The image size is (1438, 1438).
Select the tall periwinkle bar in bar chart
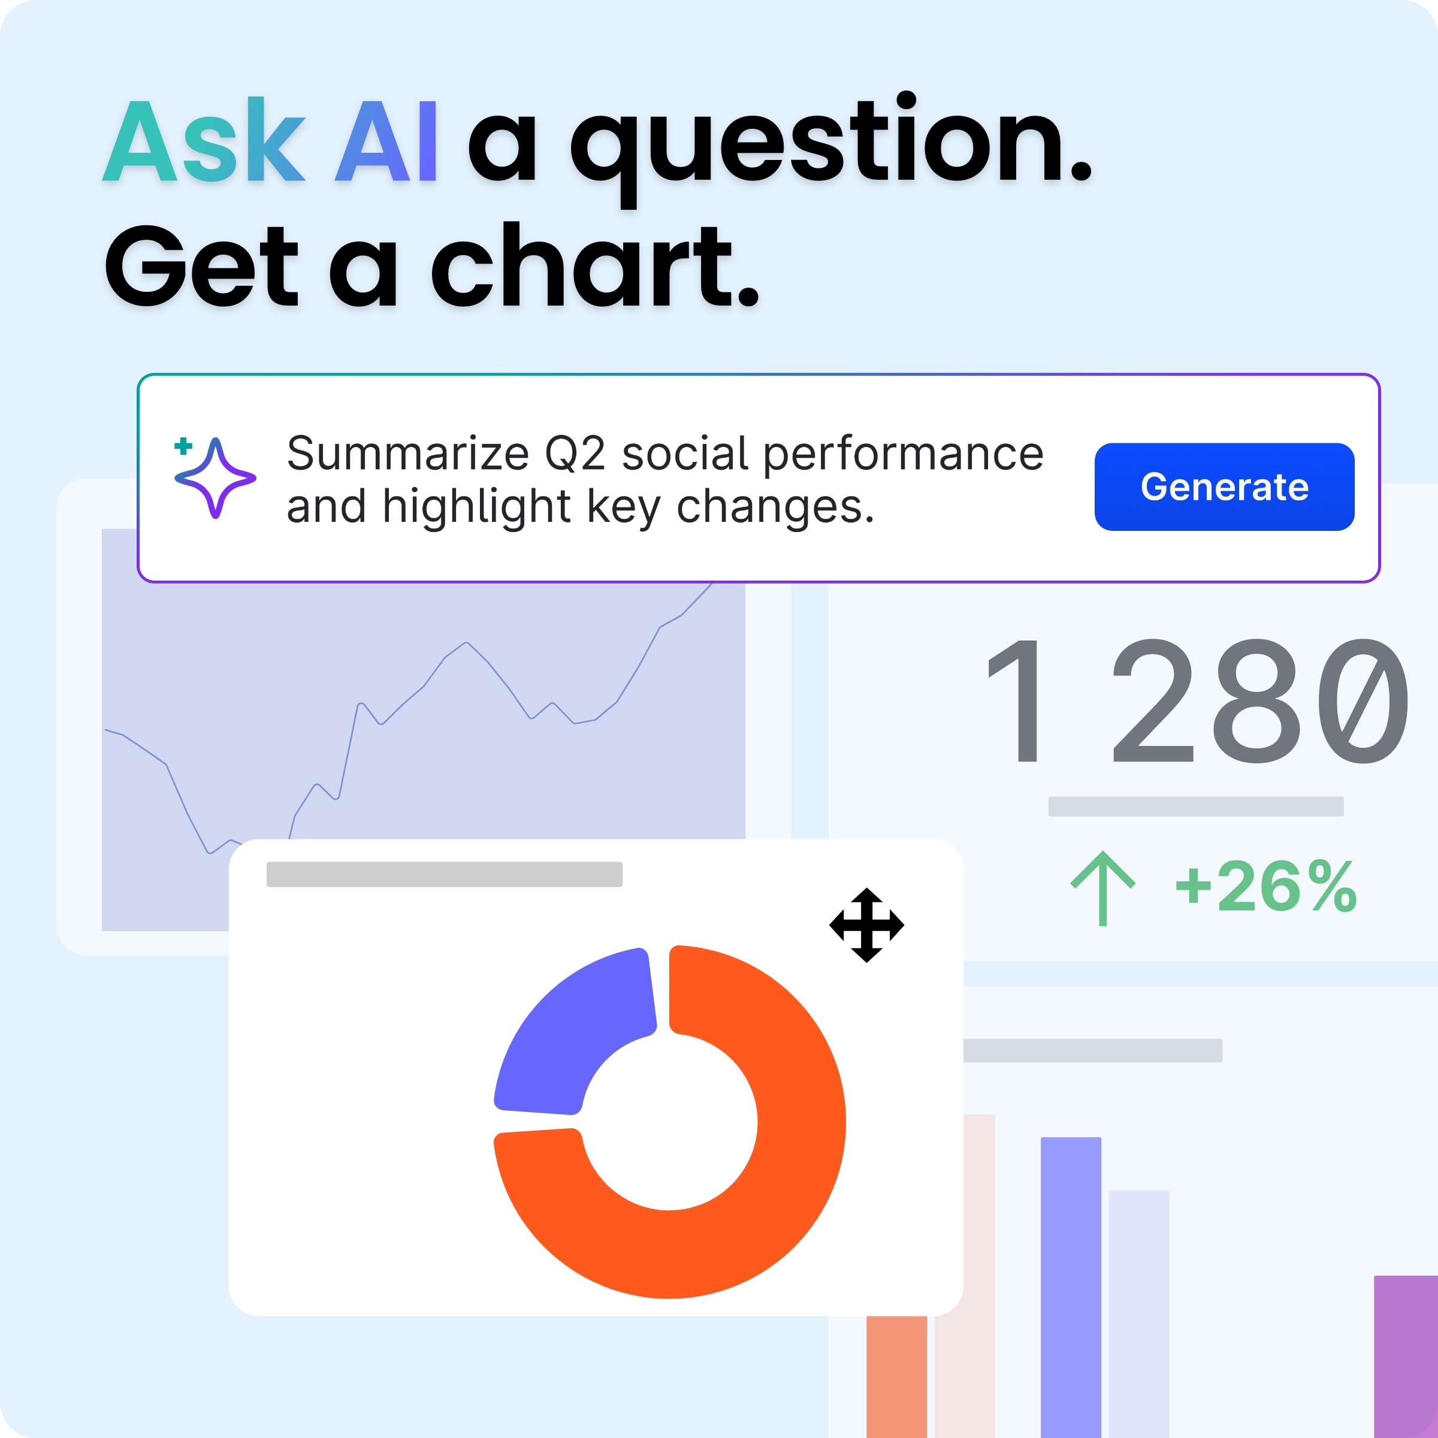click(1070, 1287)
